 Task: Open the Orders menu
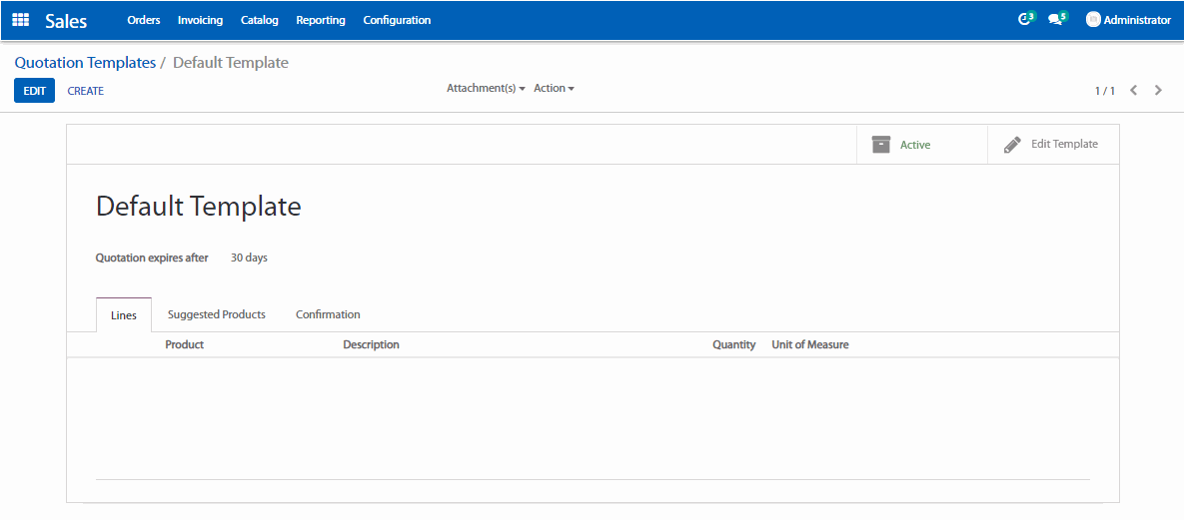[144, 20]
